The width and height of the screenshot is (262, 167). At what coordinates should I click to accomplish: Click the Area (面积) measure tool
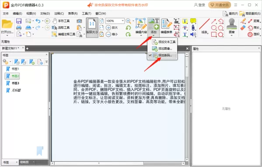pos(254,35)
